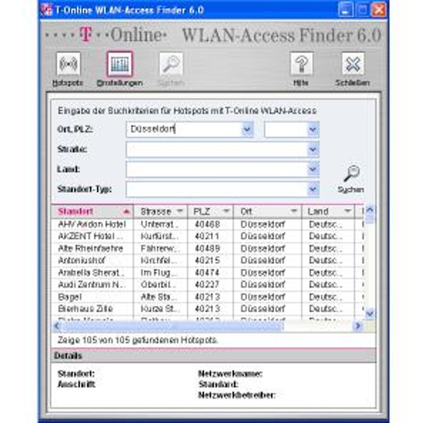This screenshot has width=428, height=423.
Task: Open the Einstellungen settings icon
Action: (120, 63)
